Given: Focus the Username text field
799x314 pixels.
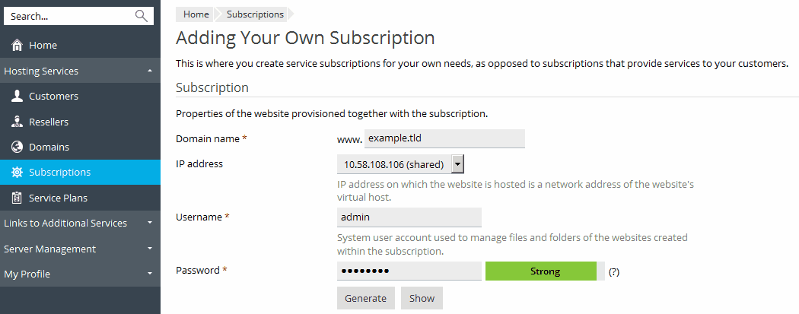Looking at the screenshot, I should 409,217.
